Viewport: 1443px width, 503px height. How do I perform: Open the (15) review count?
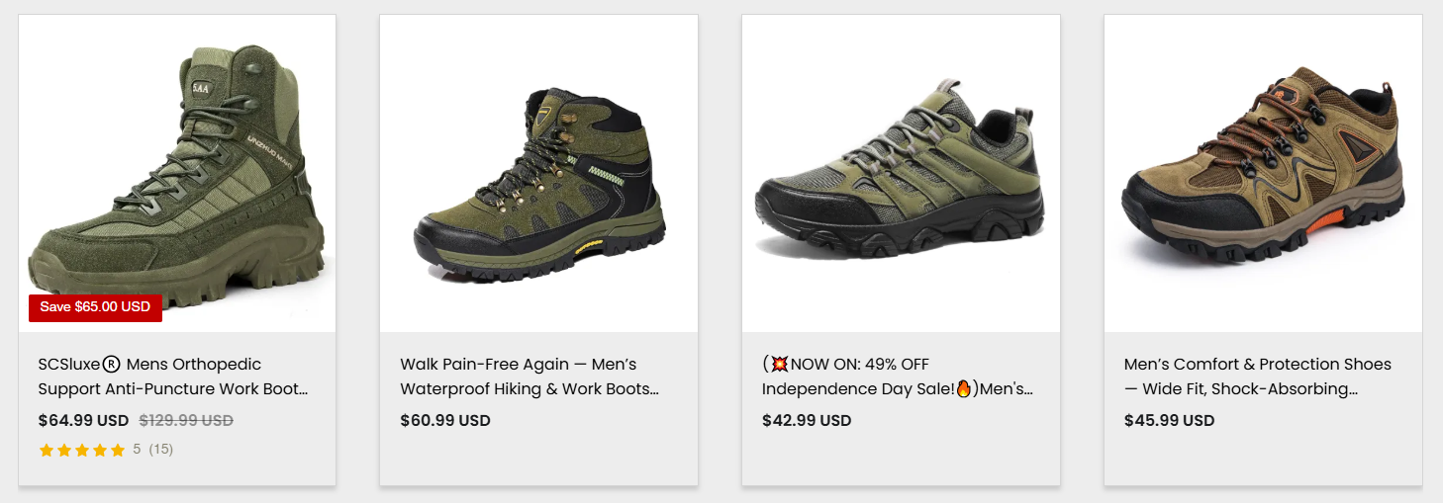pyautogui.click(x=160, y=450)
